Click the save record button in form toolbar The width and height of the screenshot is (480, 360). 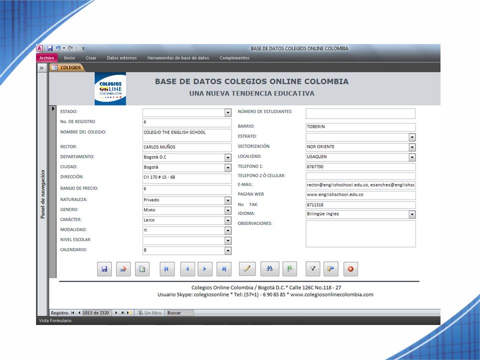tap(104, 269)
